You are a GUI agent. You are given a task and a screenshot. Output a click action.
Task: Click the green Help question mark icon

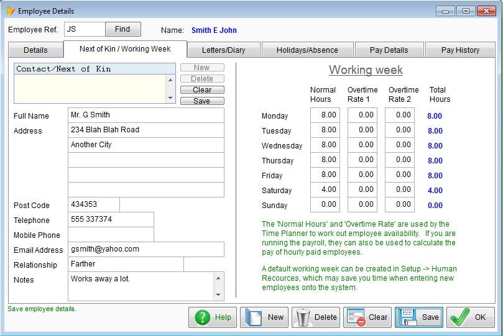(202, 317)
